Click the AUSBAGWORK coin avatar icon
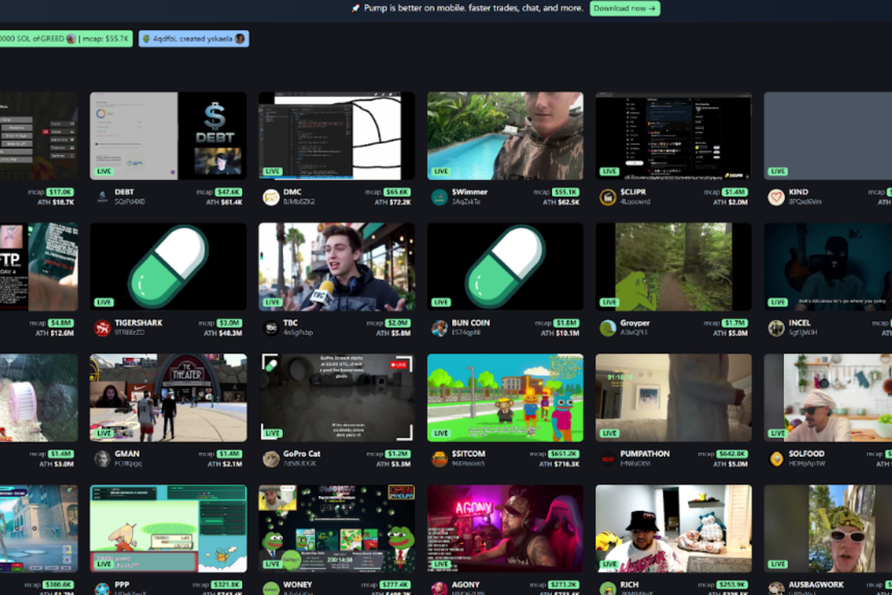Image resolution: width=892 pixels, height=595 pixels. click(x=776, y=588)
